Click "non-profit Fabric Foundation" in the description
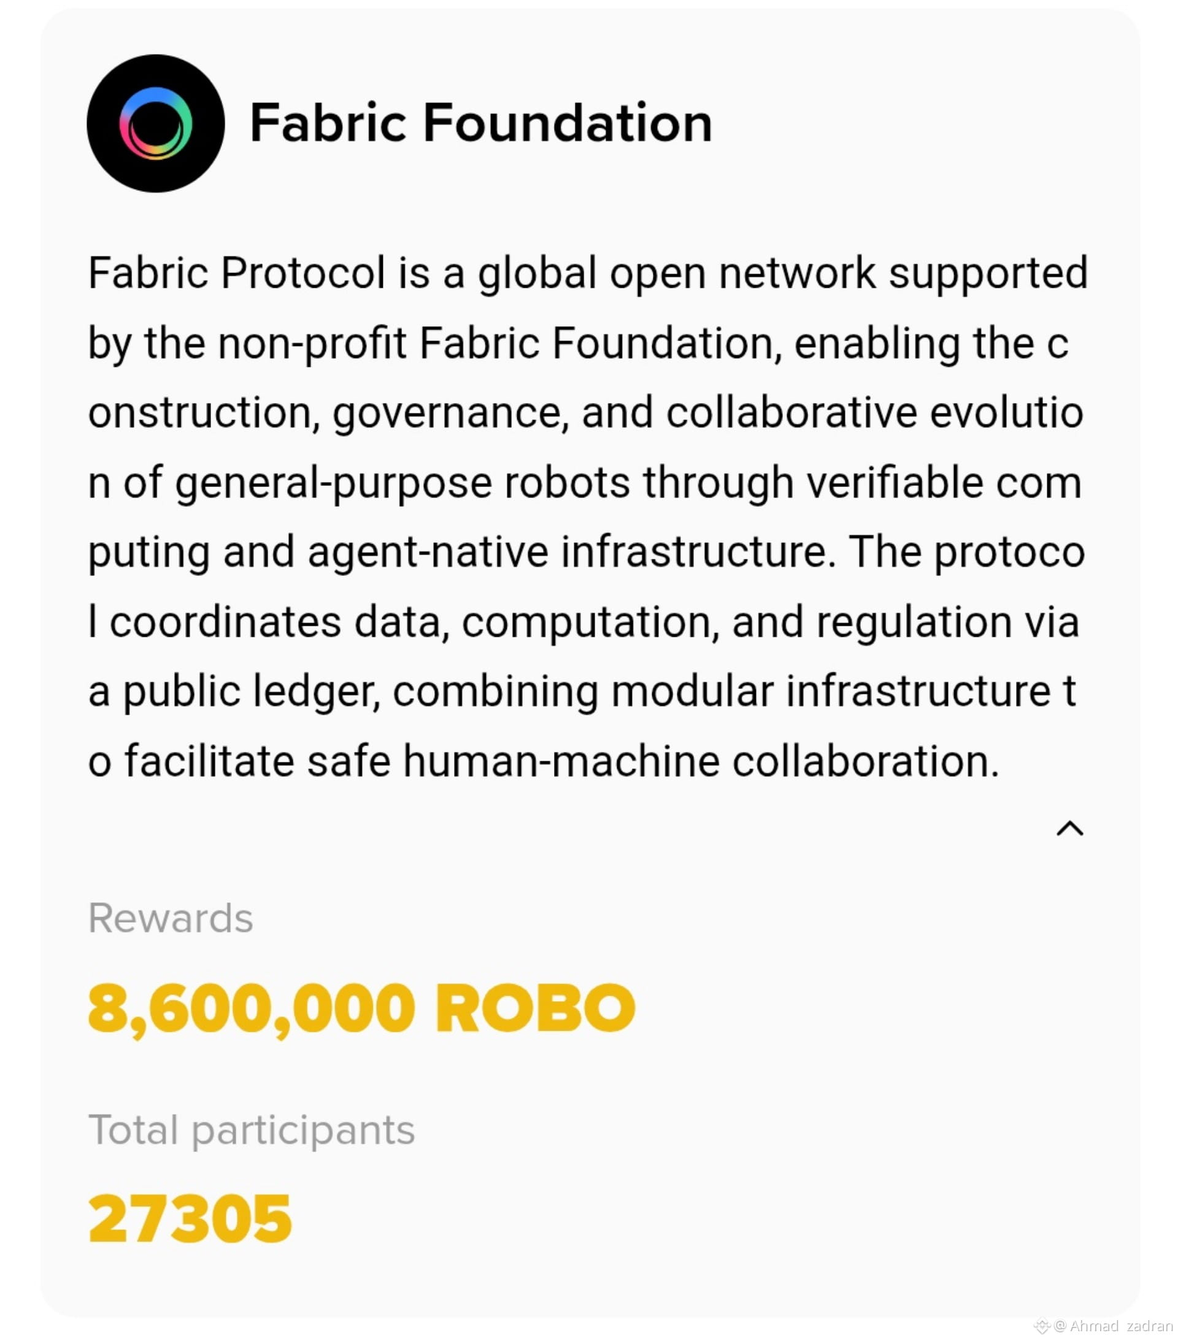Image resolution: width=1178 pixels, height=1341 pixels. pyautogui.click(x=496, y=343)
